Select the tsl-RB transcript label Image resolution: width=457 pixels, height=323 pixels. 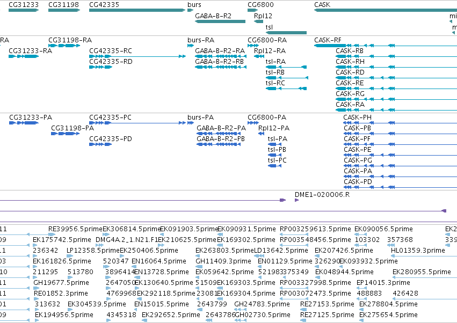275,72
